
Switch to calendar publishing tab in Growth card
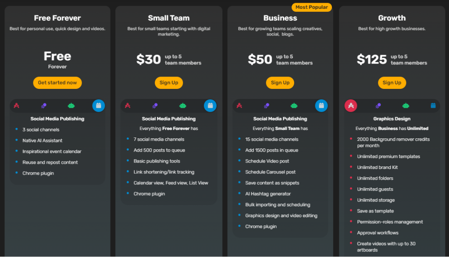click(433, 106)
